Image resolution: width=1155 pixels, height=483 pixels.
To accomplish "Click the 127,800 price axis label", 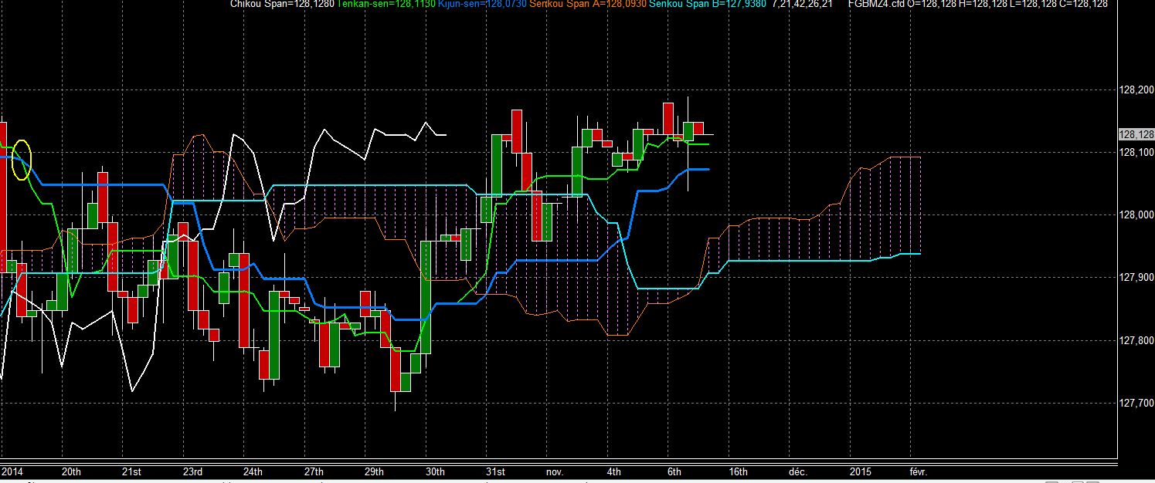I will (x=1136, y=340).
